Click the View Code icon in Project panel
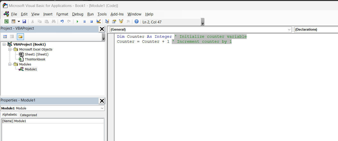This screenshot has width=338, height=141. click(x=5, y=37)
